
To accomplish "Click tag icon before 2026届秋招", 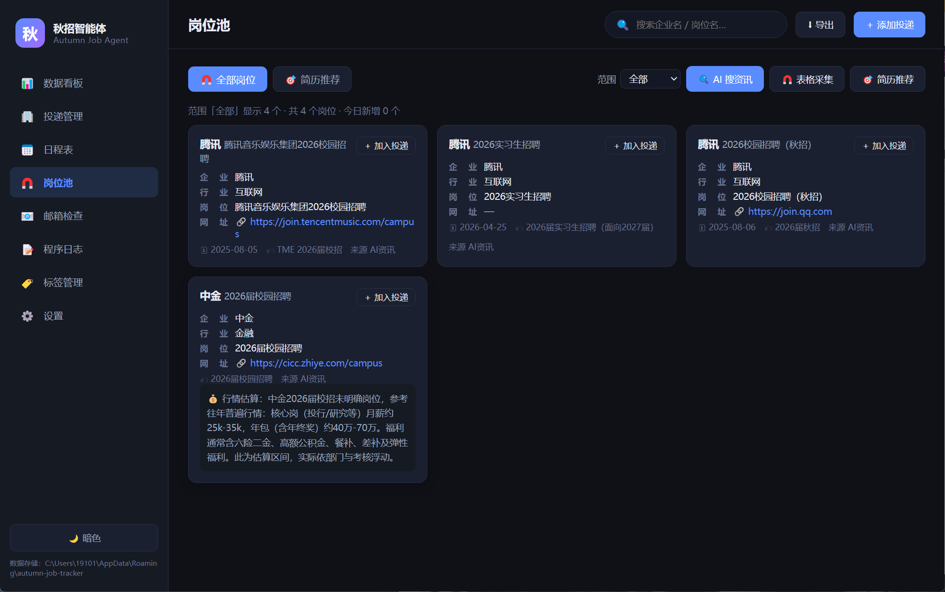I will pos(768,228).
